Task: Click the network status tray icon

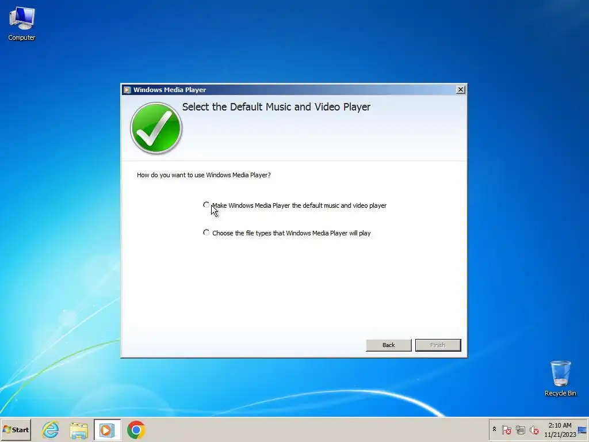Action: click(x=520, y=429)
